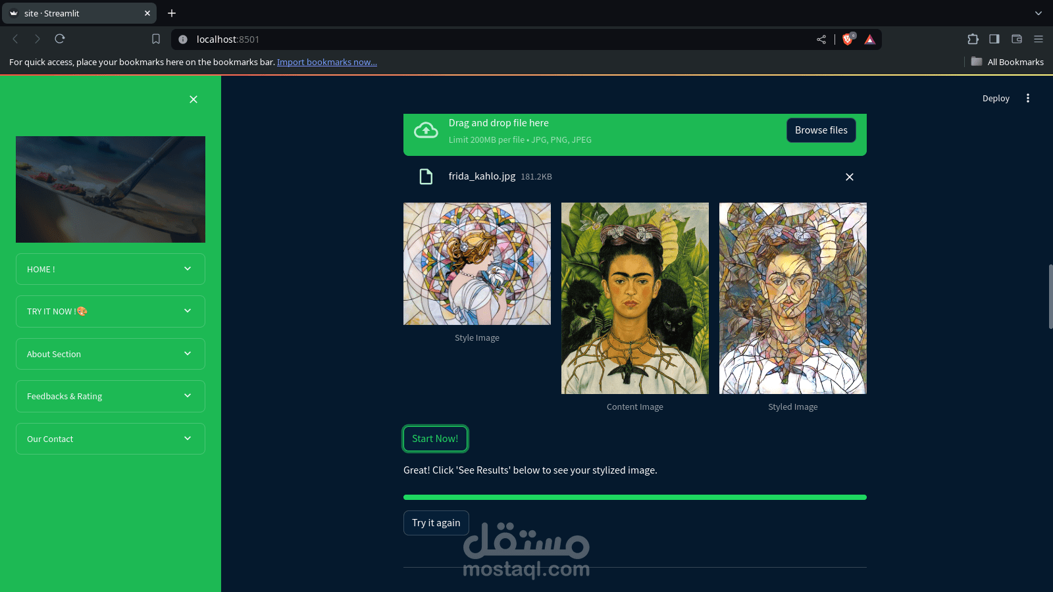This screenshot has height=592, width=1053.
Task: Click the Brave Shields icon
Action: click(848, 39)
